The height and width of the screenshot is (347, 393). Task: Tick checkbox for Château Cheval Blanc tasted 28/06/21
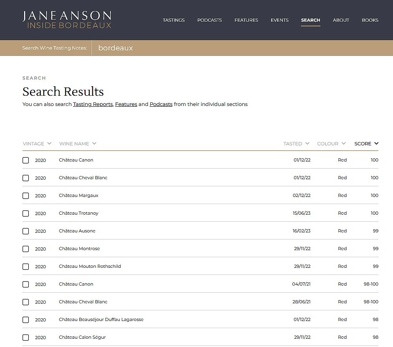[26, 302]
